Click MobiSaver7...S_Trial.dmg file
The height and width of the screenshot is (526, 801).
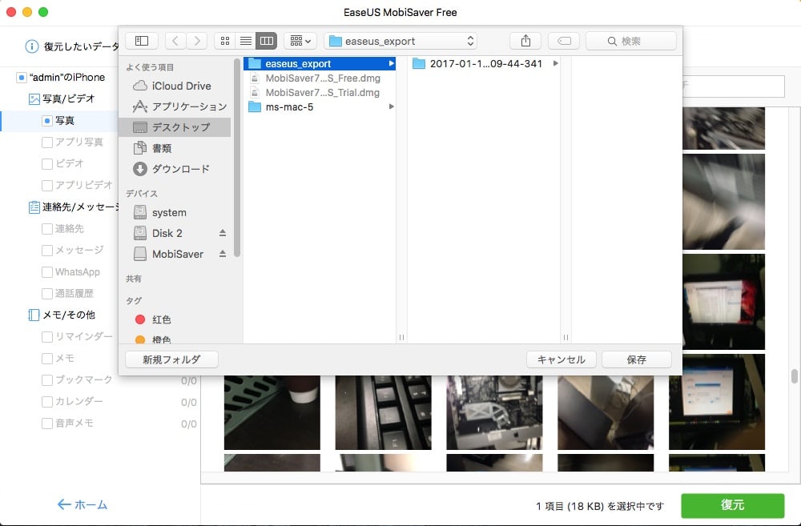[320, 92]
